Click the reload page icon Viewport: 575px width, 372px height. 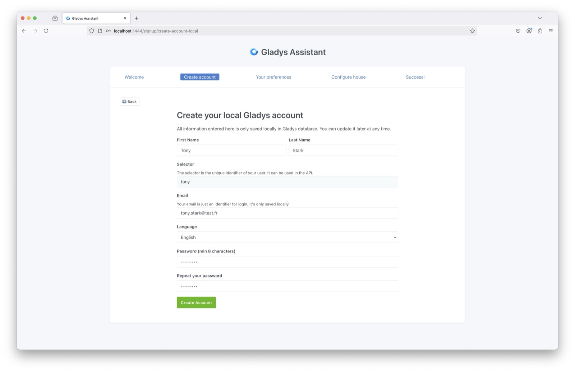(46, 31)
